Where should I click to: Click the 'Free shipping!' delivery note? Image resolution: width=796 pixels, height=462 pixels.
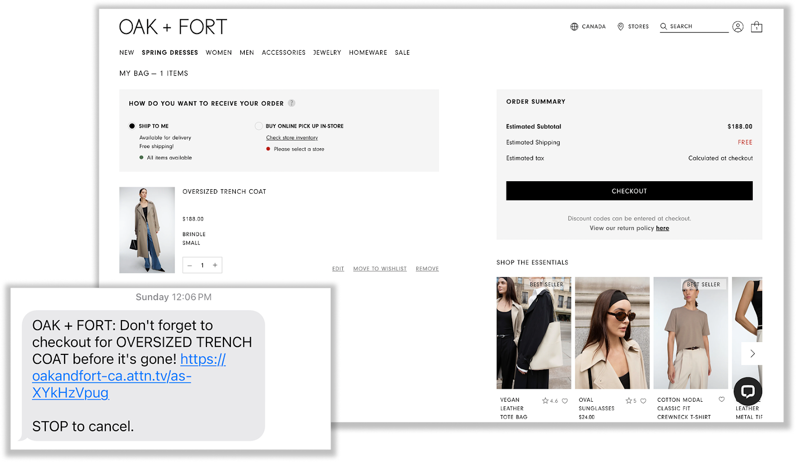[157, 146]
